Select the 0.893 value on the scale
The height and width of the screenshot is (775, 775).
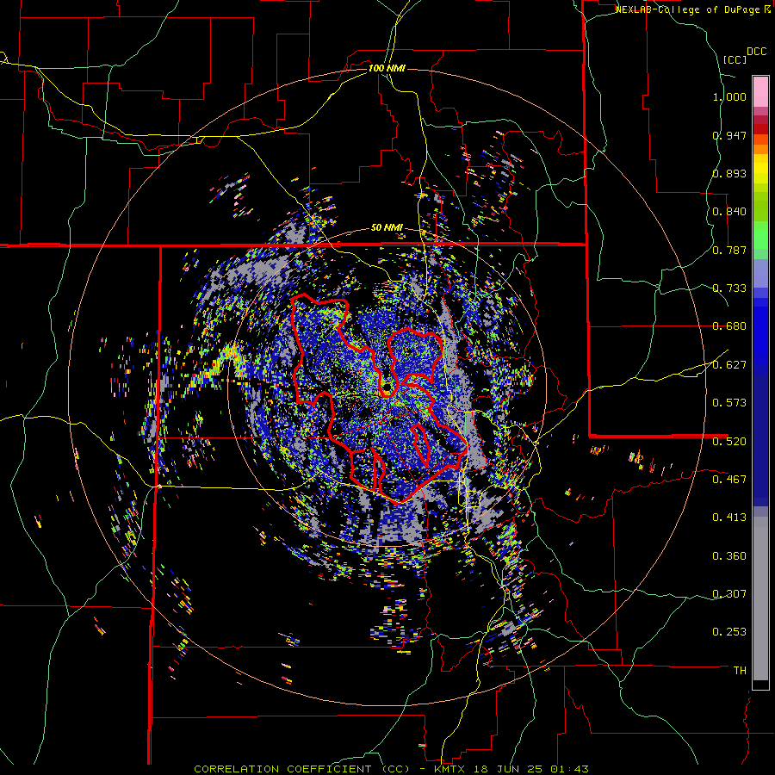click(729, 173)
